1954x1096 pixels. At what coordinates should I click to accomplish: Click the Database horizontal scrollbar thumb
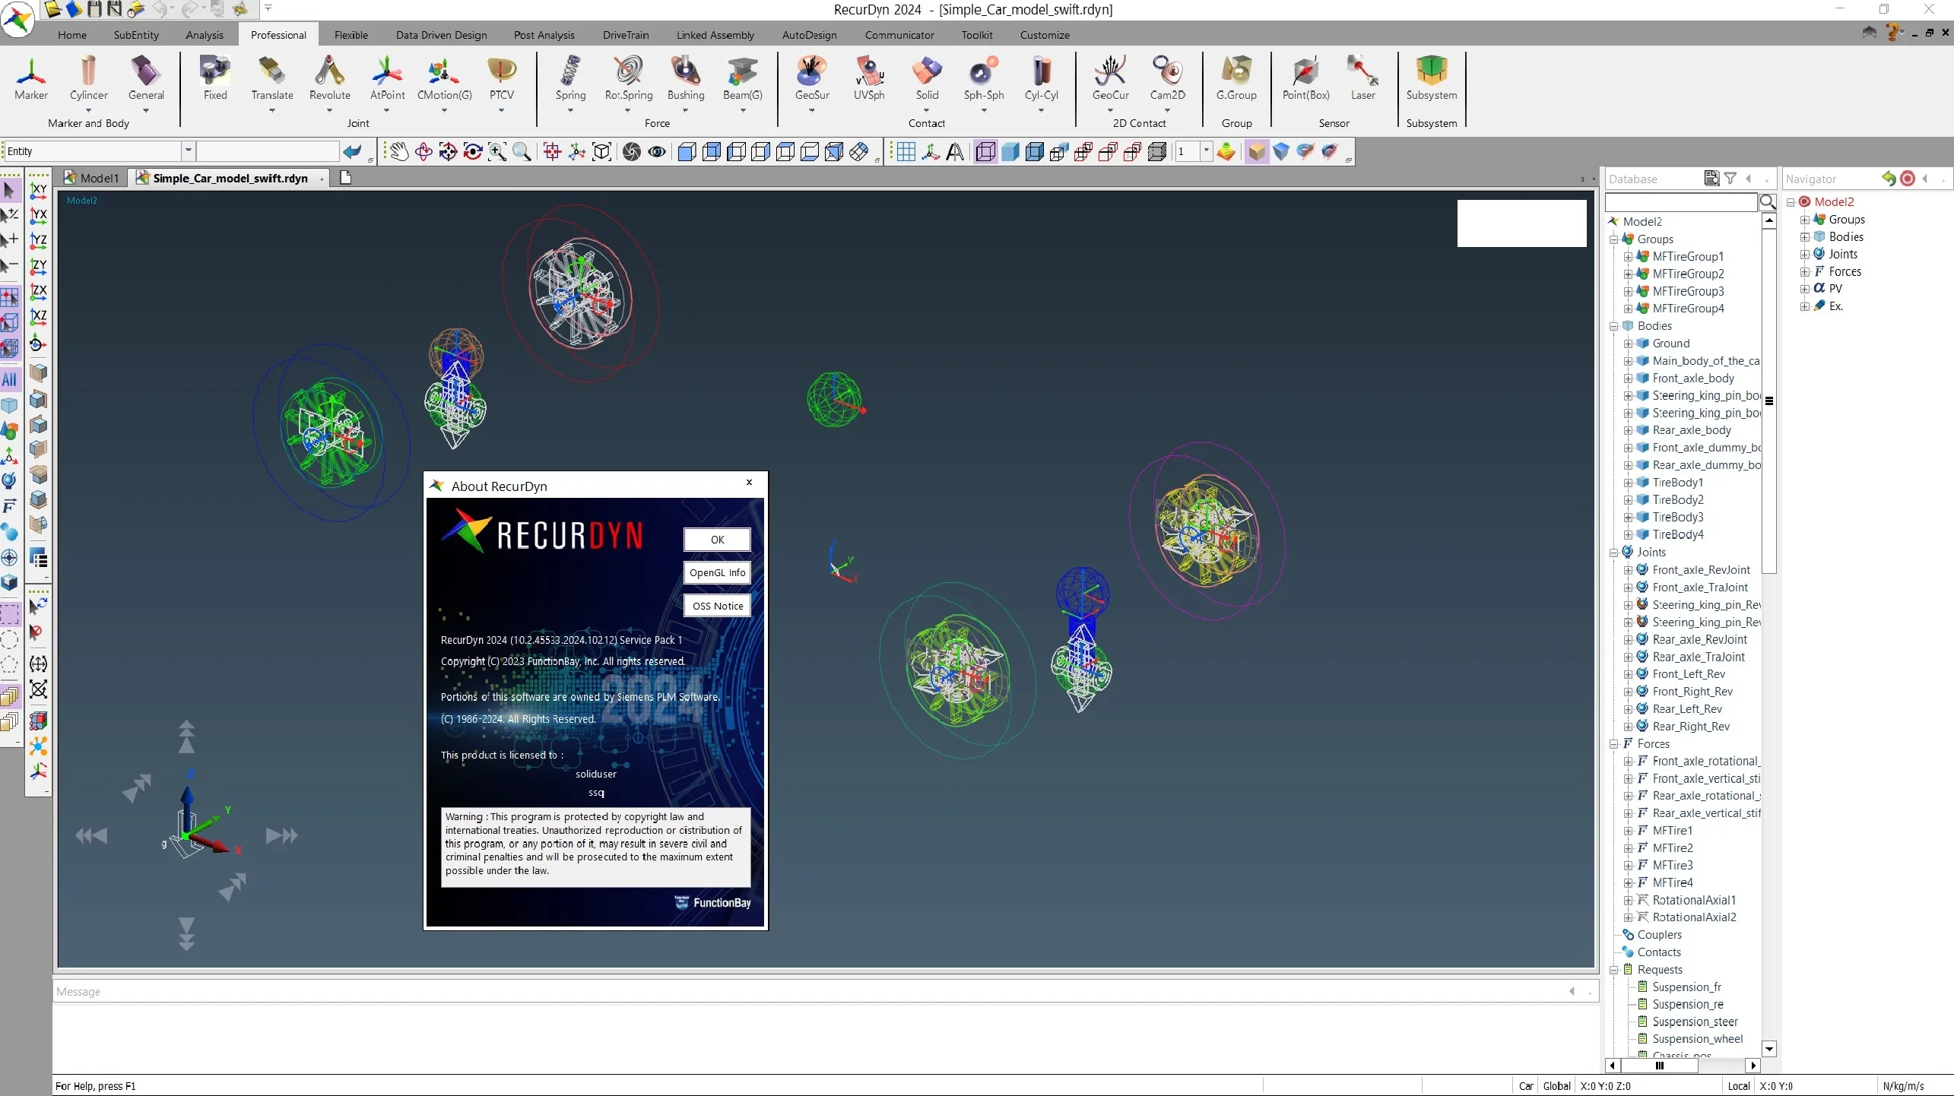pos(1659,1066)
